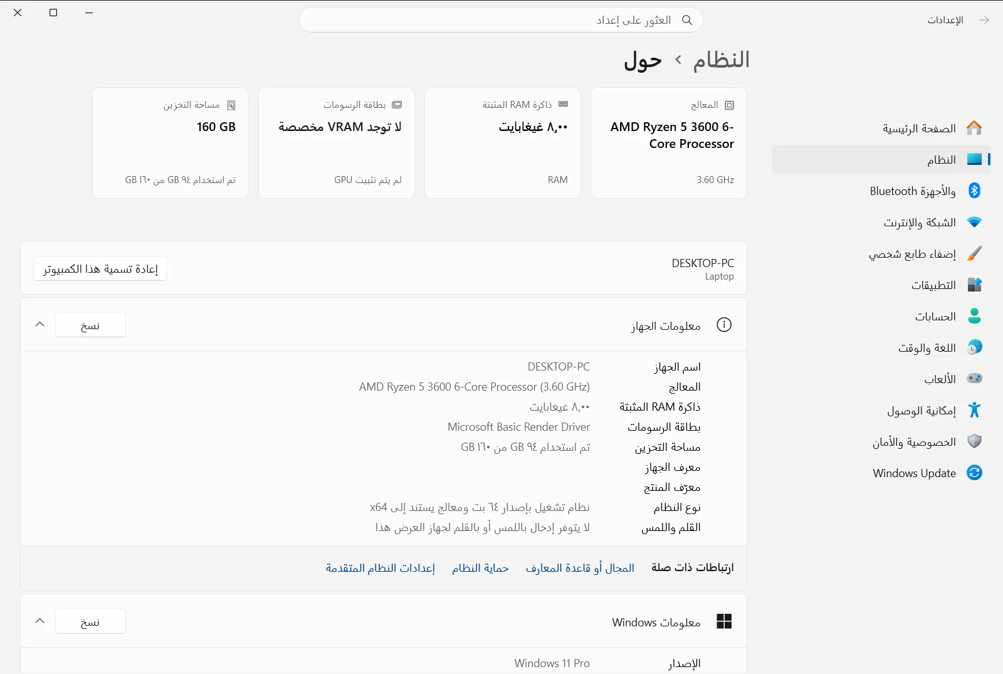Go to Windows Update page
Screen dimensions: 1003x674
(881, 473)
